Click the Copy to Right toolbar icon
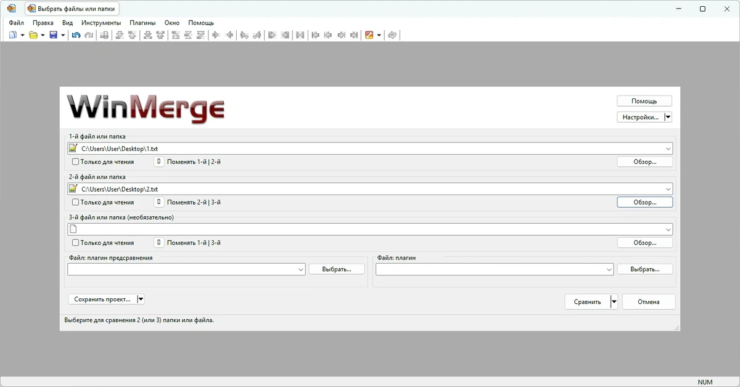 point(215,35)
